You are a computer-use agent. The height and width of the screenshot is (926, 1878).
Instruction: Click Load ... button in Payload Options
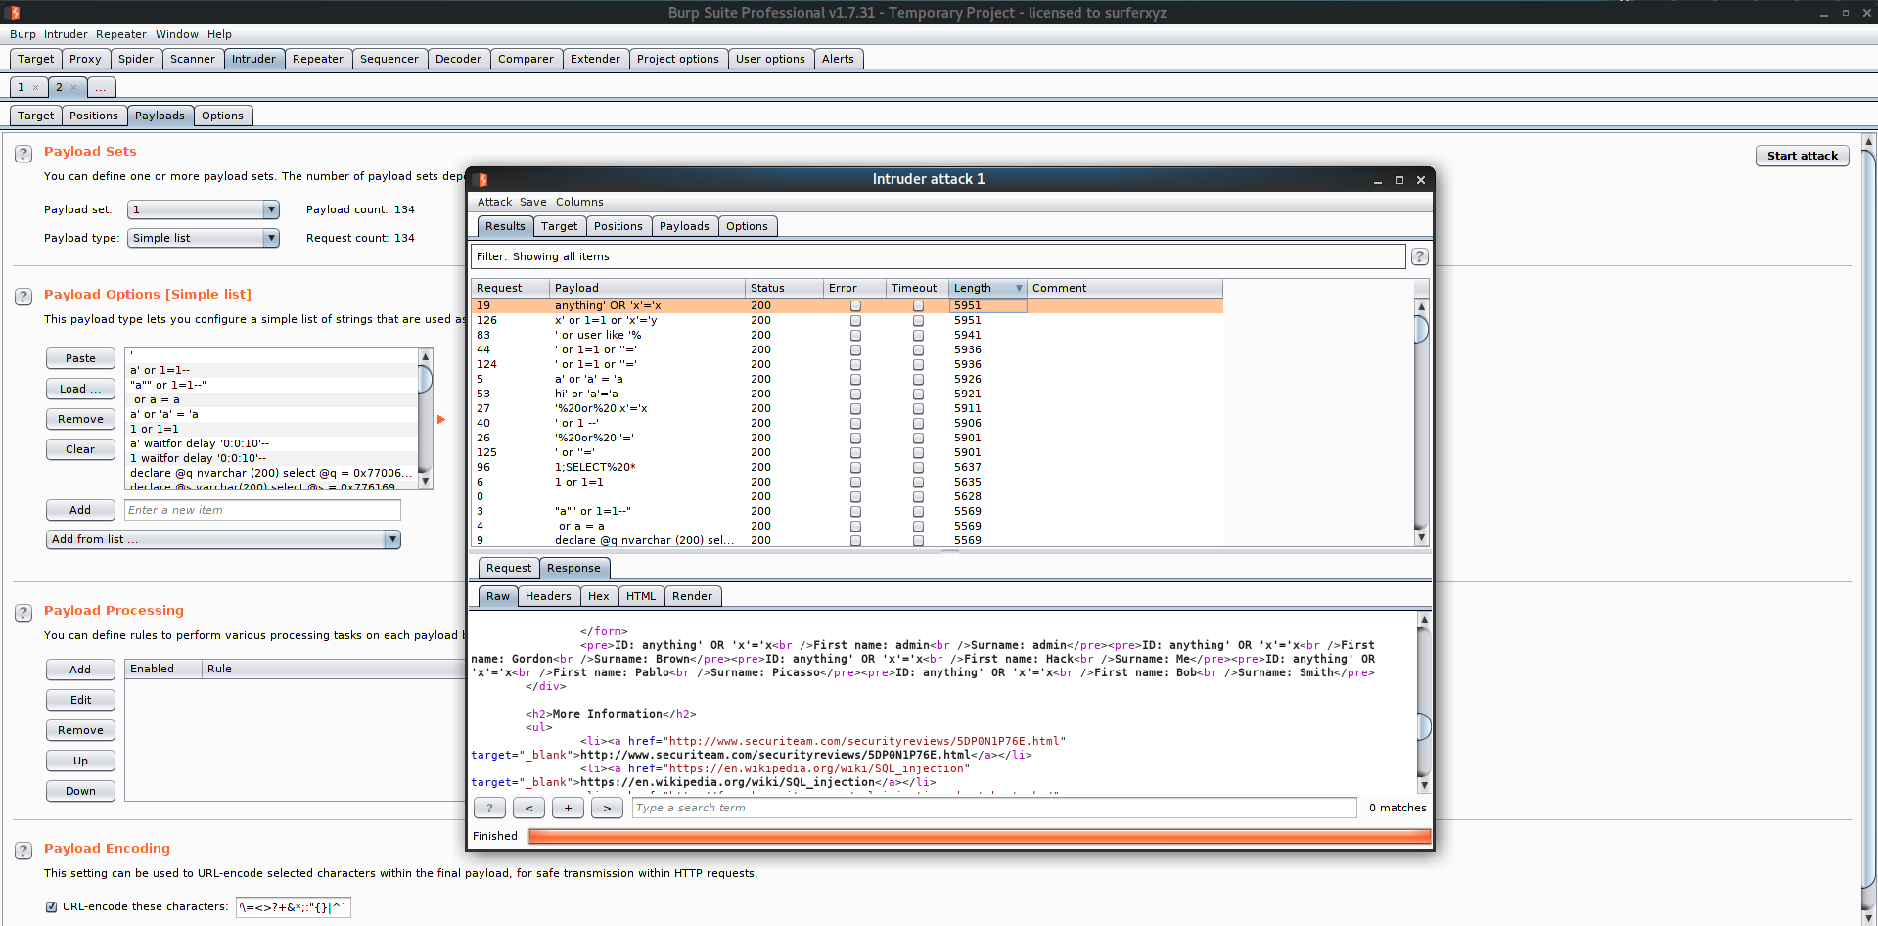[80, 389]
